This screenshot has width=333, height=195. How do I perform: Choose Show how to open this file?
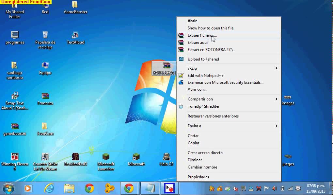pos(229,28)
